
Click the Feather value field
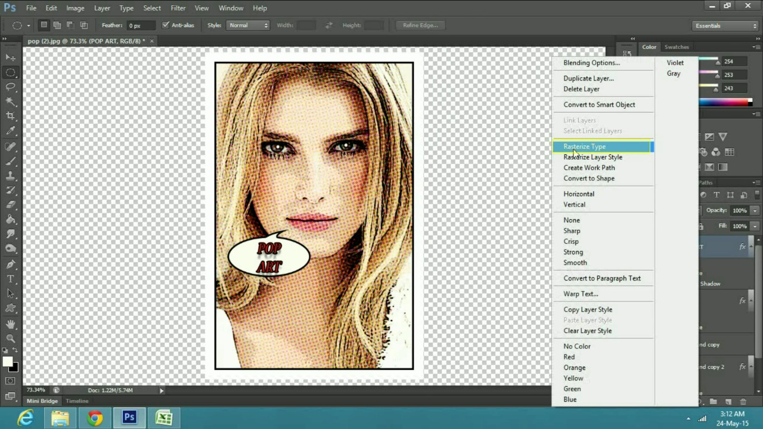coord(141,26)
